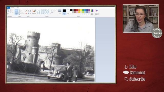Pick the black palette swatch

point(71,10)
